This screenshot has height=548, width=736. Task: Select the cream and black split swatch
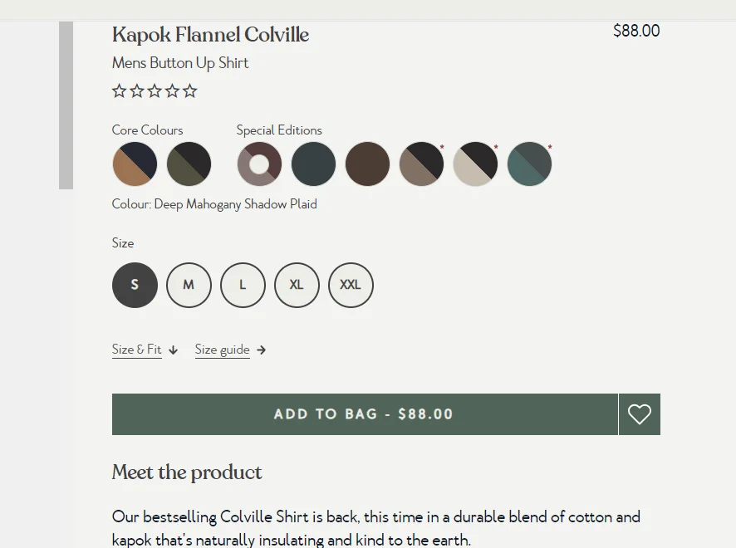475,164
